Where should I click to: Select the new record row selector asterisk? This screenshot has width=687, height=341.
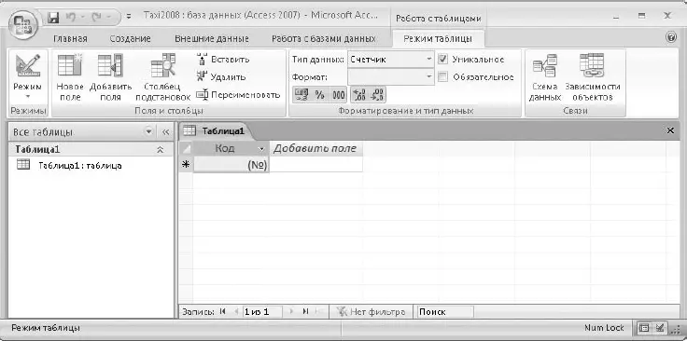[186, 164]
